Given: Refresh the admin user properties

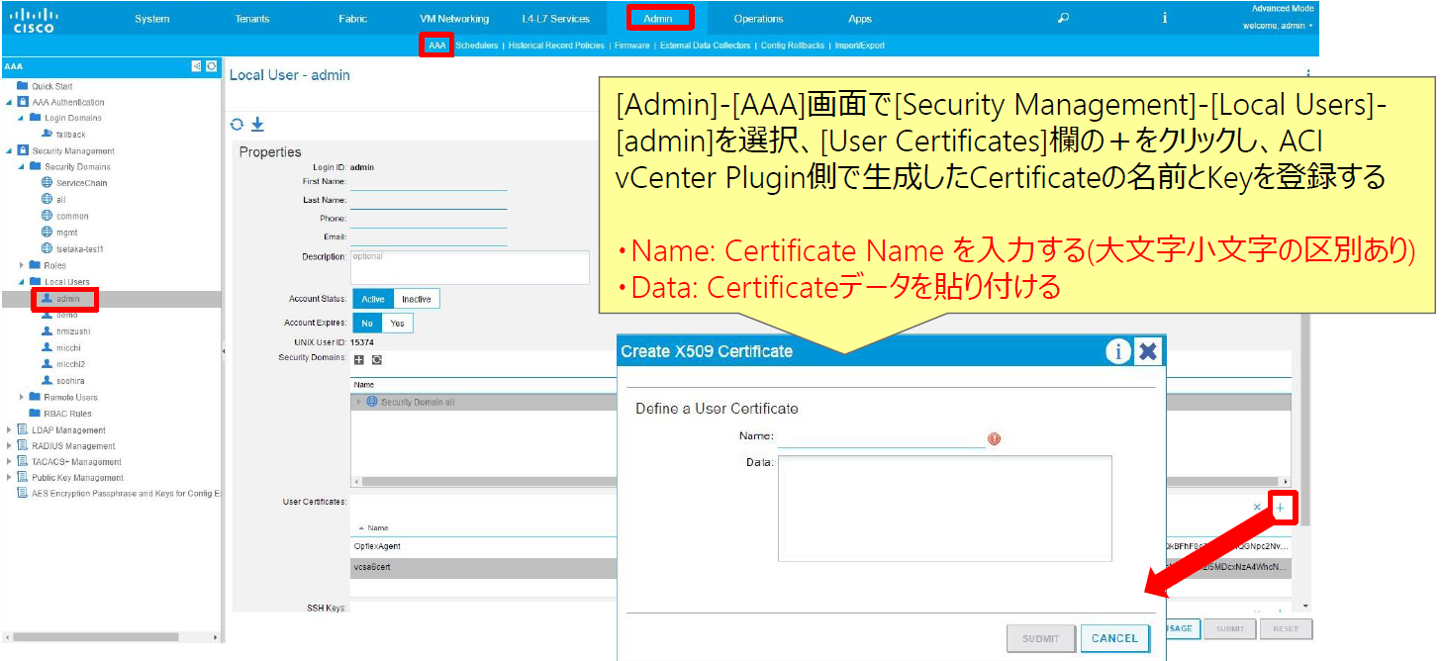Looking at the screenshot, I should [x=238, y=126].
